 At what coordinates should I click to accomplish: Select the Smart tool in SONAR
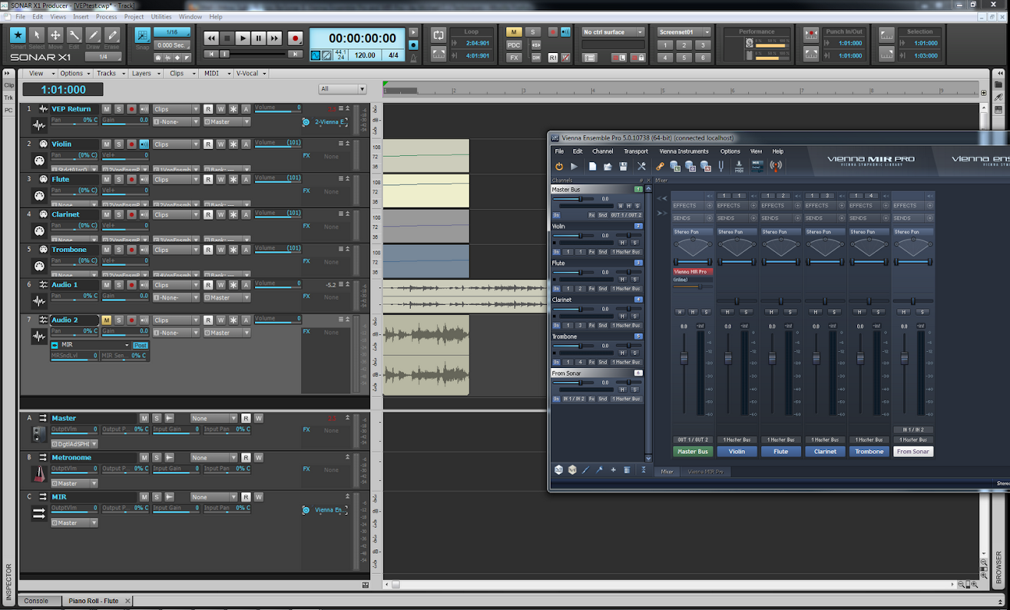tap(18, 35)
